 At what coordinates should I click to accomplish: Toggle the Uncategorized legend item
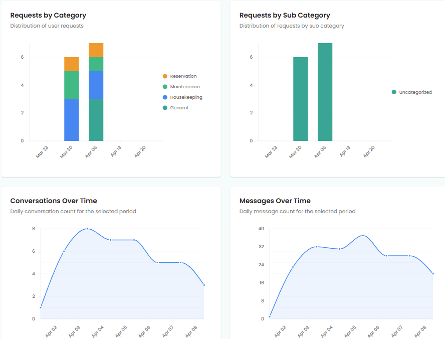tap(412, 92)
